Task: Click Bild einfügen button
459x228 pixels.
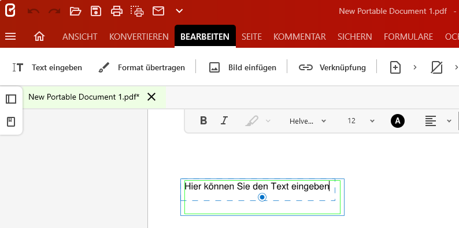Action: click(x=243, y=67)
